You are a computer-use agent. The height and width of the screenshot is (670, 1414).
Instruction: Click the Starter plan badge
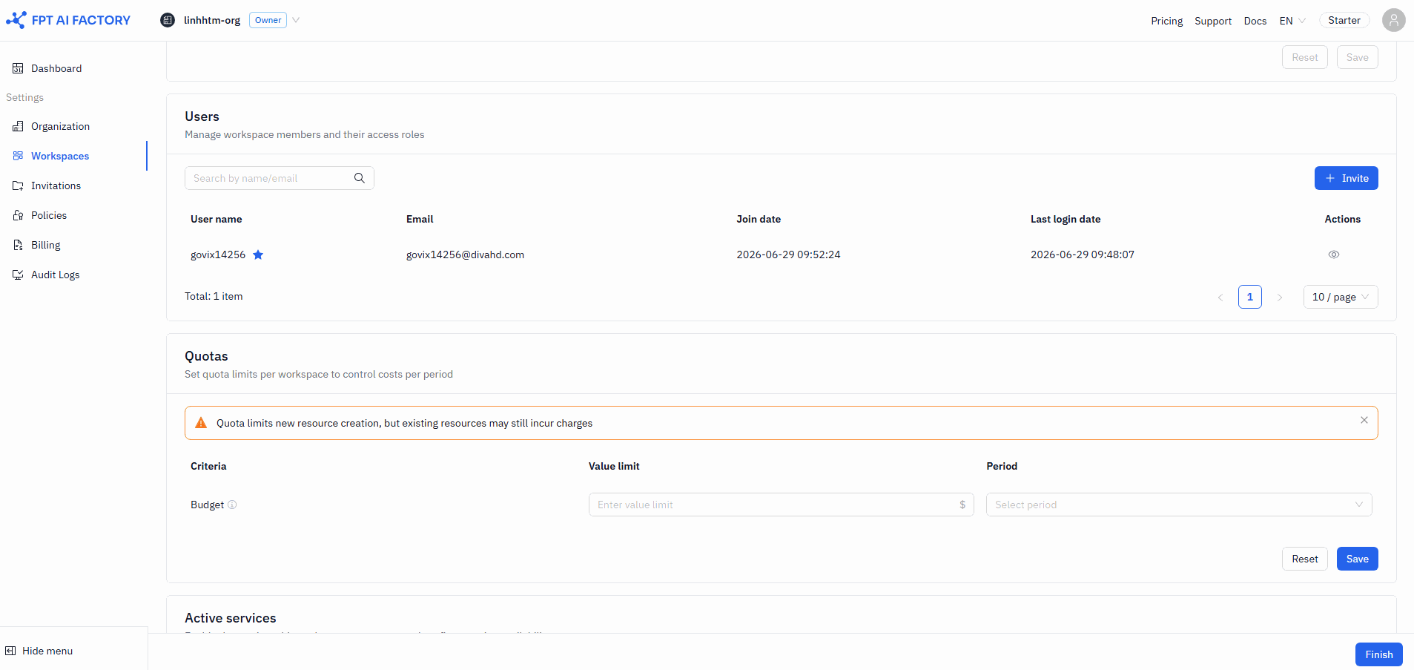click(x=1344, y=20)
